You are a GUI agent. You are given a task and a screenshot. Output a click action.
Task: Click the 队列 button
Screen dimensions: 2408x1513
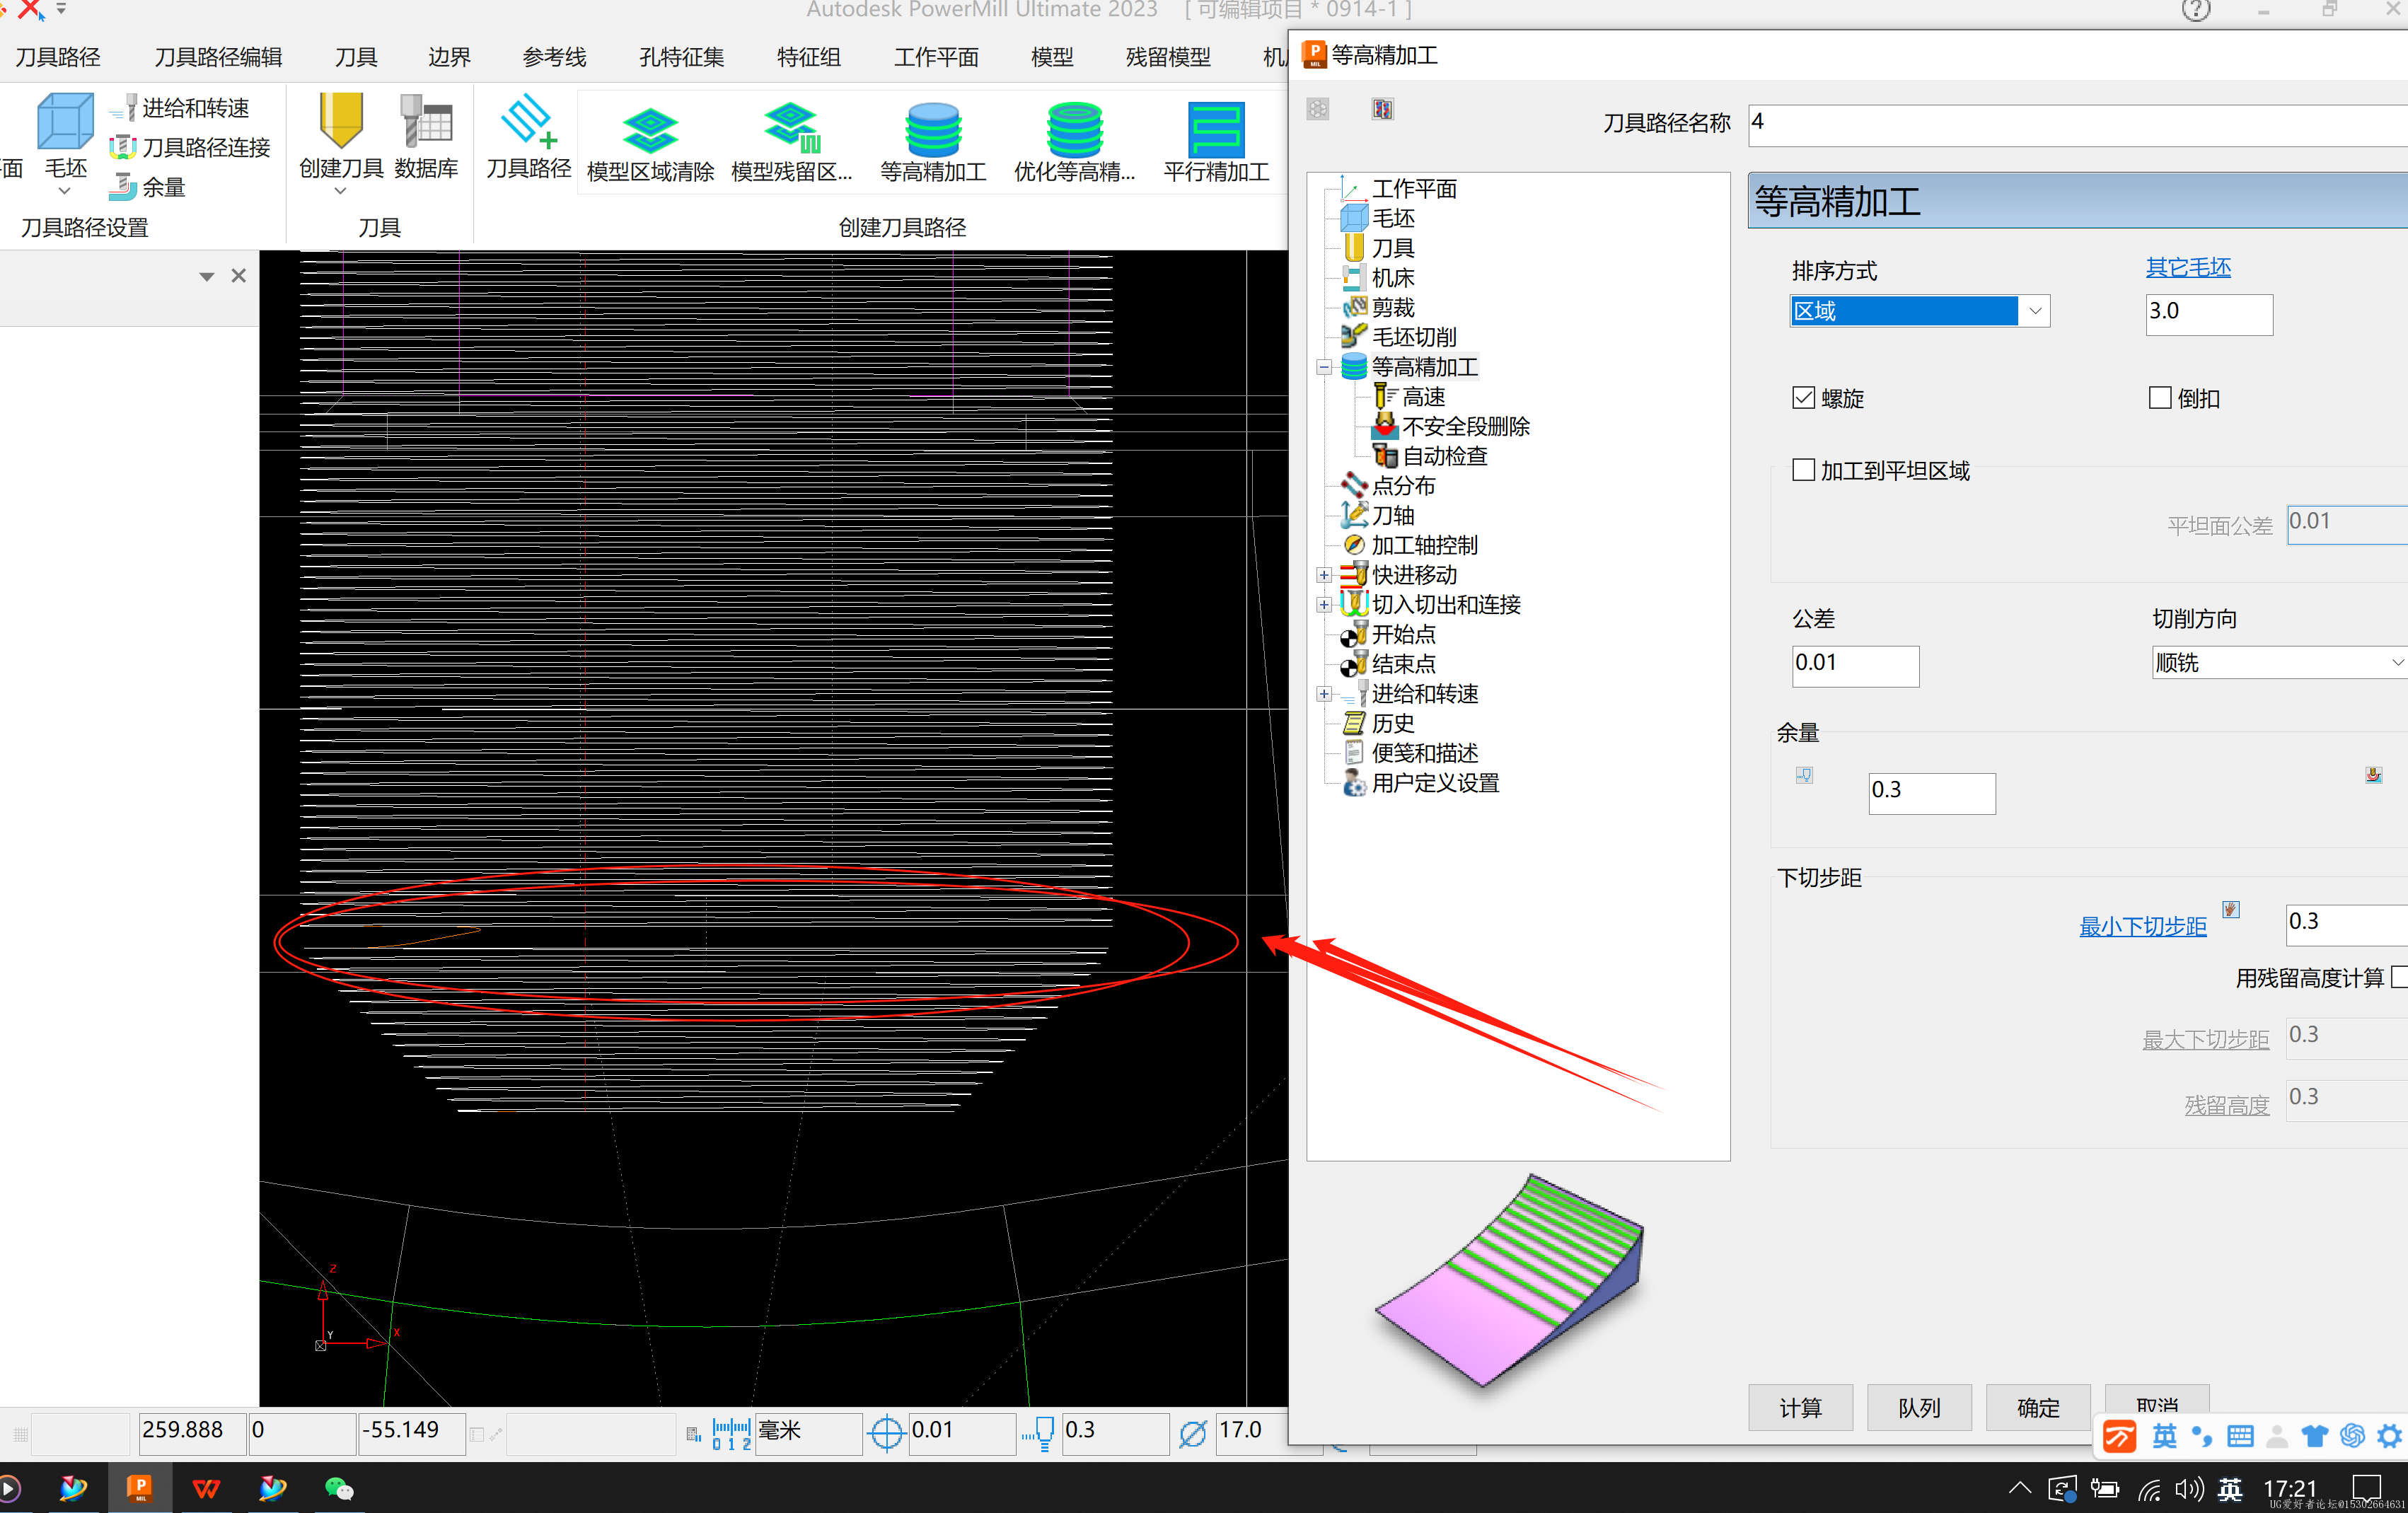[1919, 1408]
